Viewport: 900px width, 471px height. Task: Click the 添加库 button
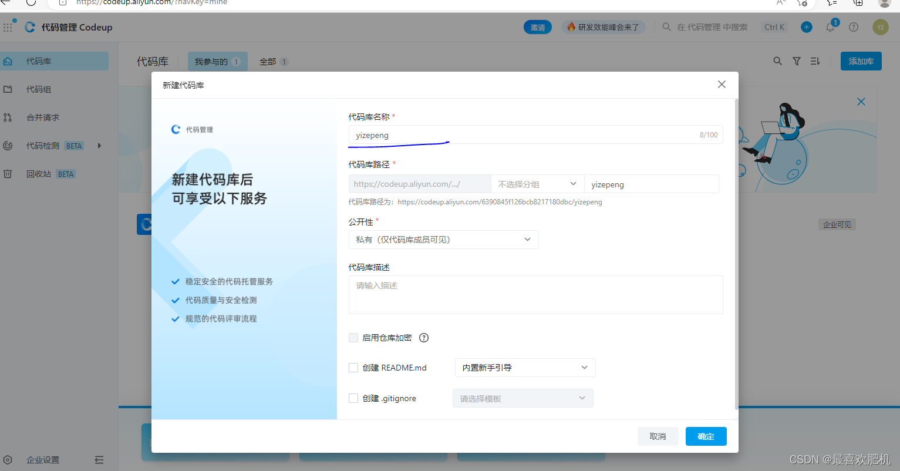(861, 61)
